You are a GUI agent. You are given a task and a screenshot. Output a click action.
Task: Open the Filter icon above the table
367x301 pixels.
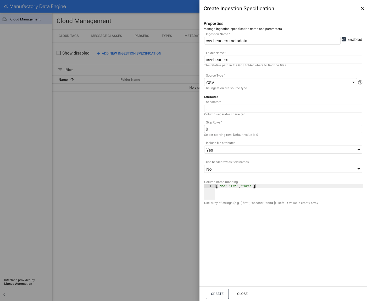60,69
